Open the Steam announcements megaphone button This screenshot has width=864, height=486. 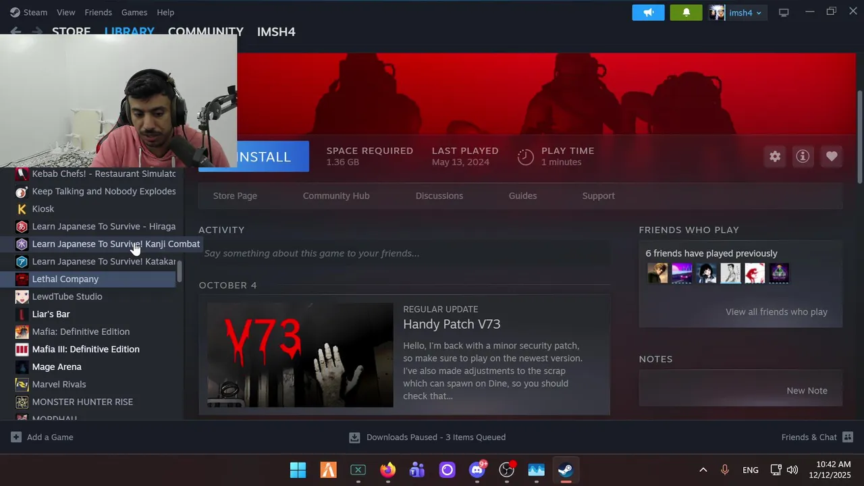pos(648,12)
